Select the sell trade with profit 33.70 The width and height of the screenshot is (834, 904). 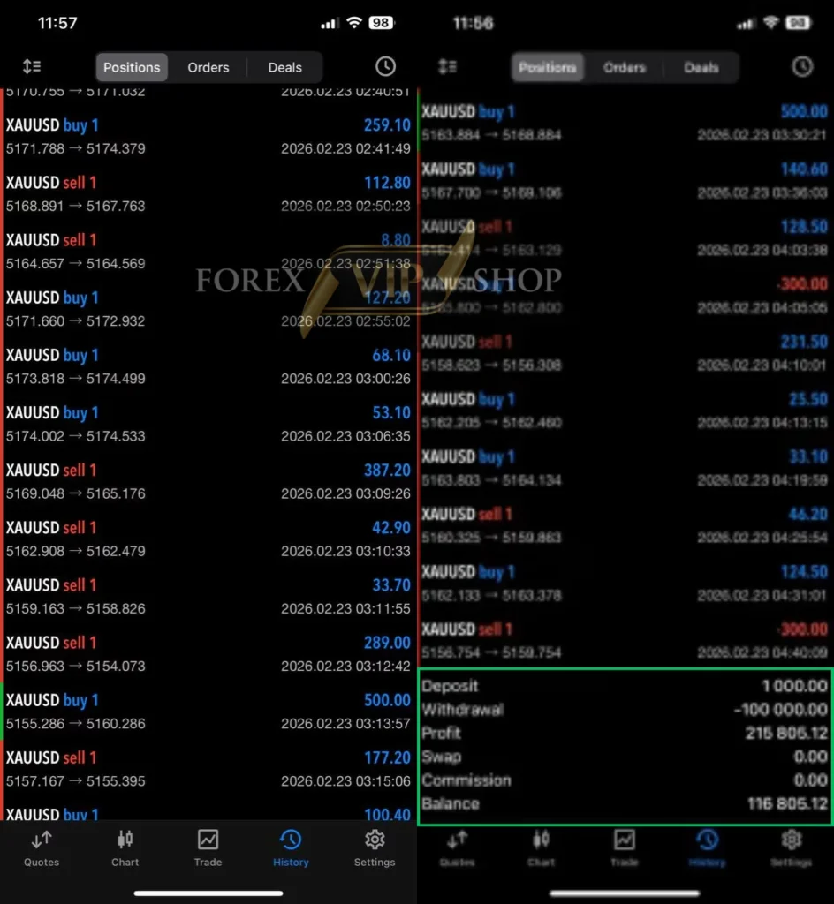[208, 597]
